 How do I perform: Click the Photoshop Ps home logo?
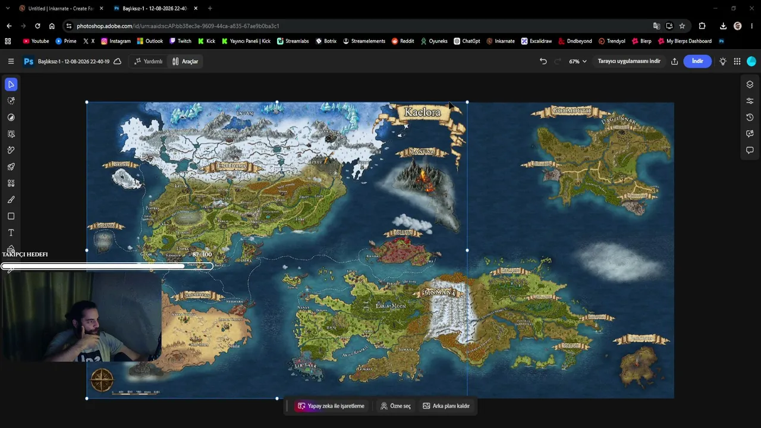(x=28, y=61)
